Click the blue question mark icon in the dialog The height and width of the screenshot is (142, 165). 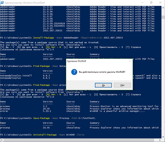pos(74,72)
